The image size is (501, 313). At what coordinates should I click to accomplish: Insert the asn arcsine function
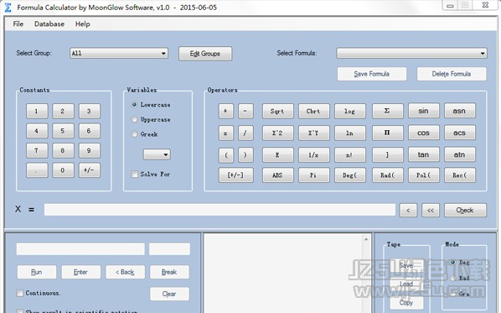[459, 111]
